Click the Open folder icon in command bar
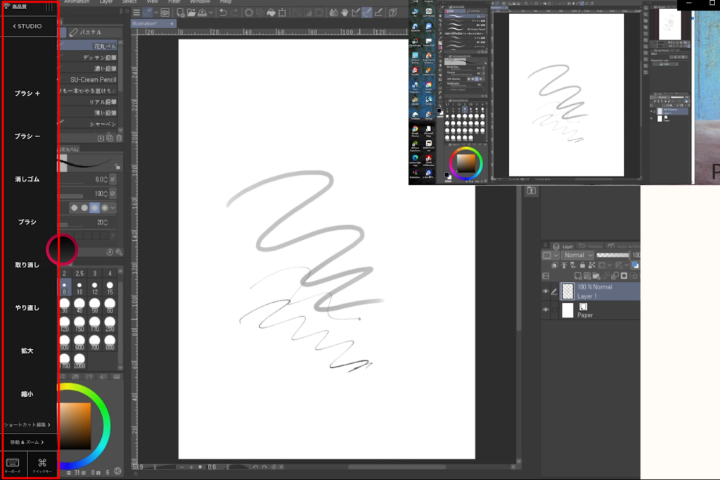 [x=191, y=13]
